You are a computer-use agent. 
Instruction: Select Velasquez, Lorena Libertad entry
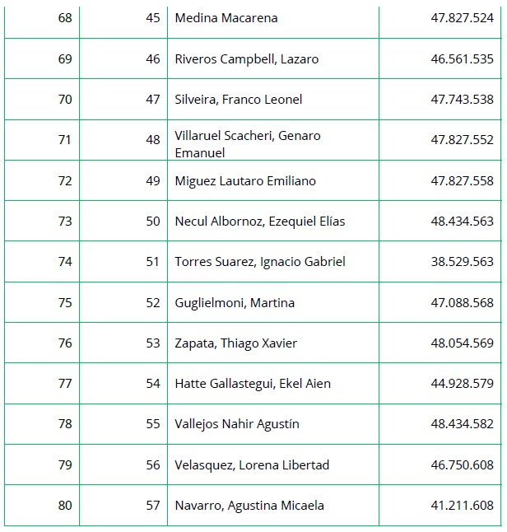point(252,465)
